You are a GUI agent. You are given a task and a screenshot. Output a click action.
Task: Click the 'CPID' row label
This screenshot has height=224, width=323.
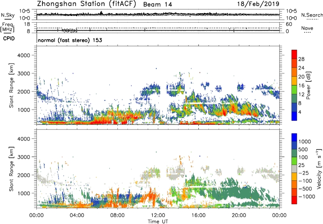9,38
